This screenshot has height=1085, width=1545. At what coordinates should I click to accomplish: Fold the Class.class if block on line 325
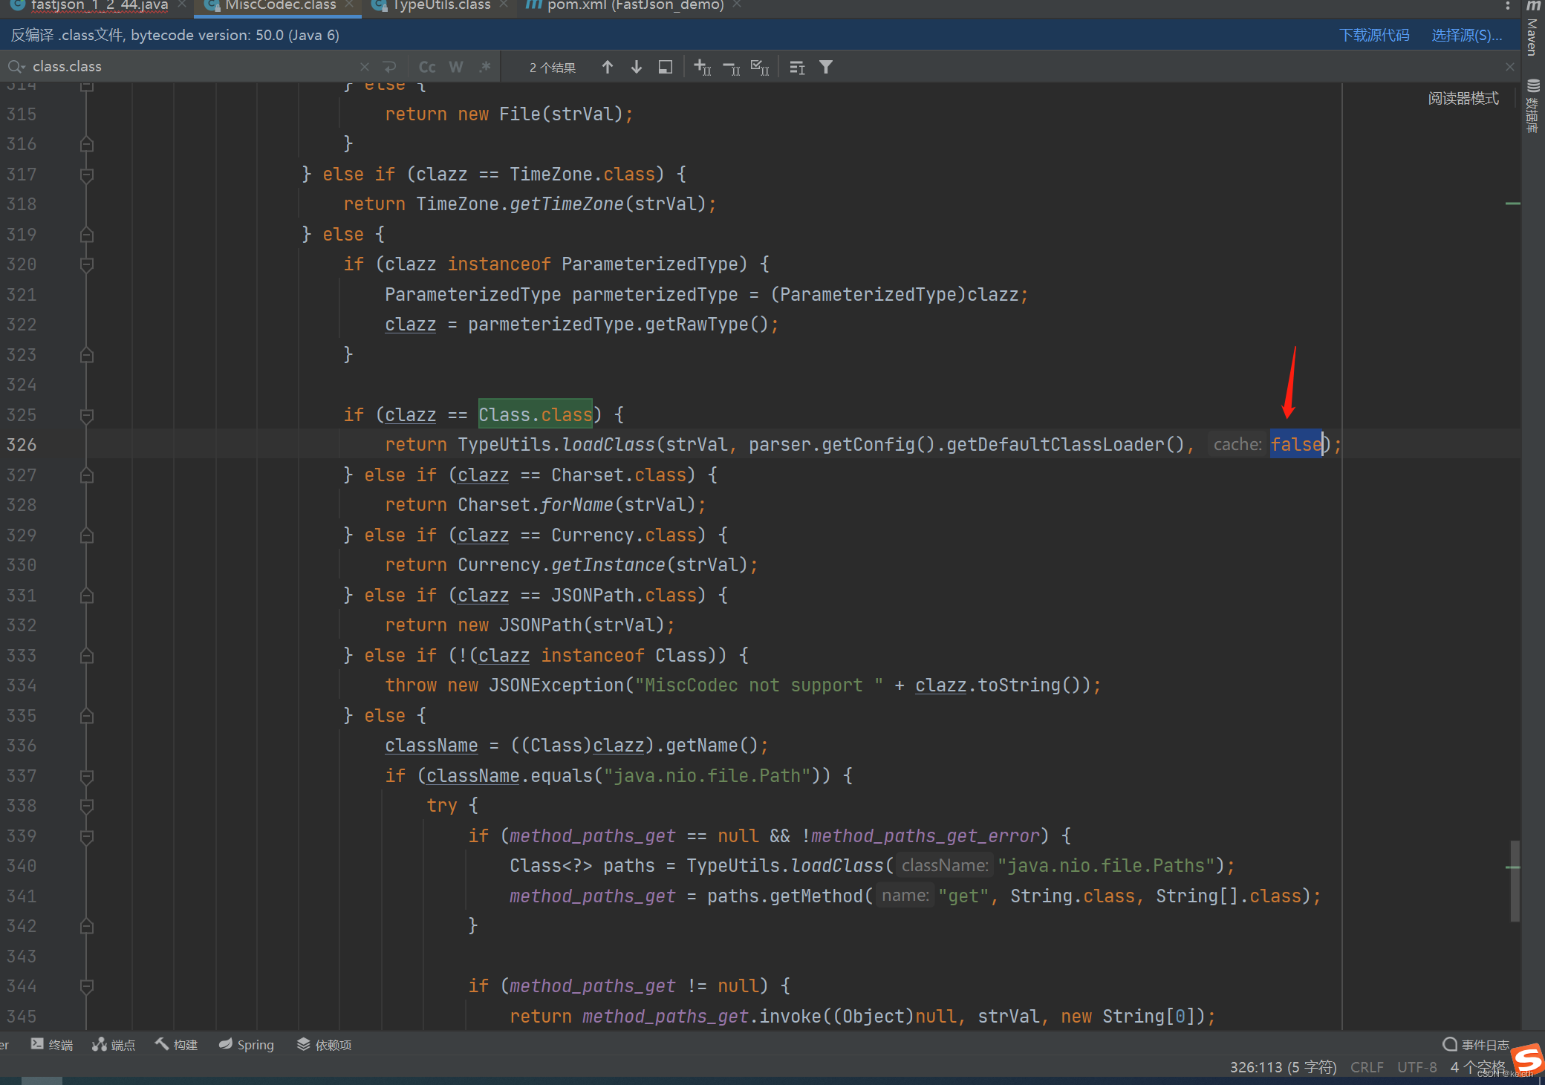point(87,415)
